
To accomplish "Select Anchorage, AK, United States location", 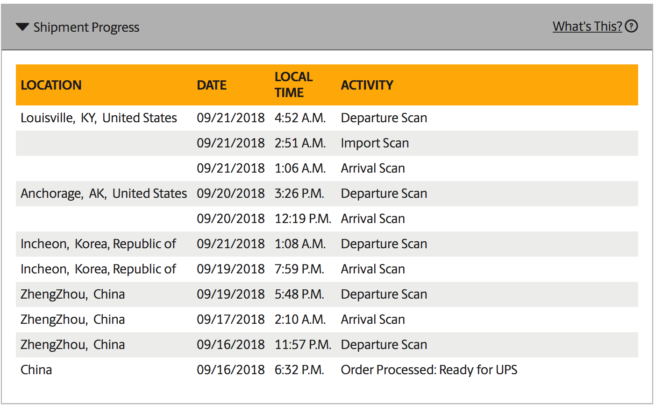I will tap(104, 194).
